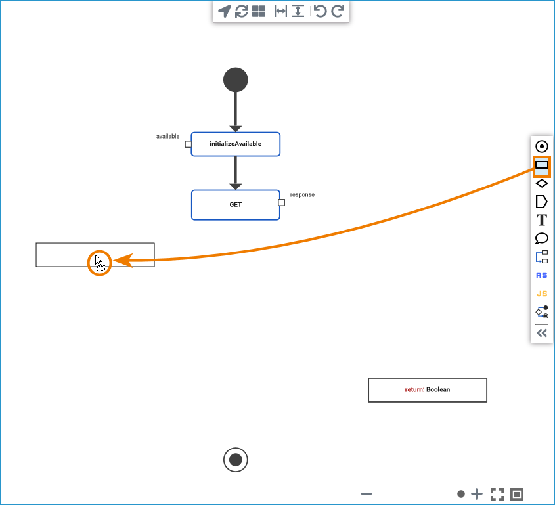Select the start node tool in the palette

541,146
